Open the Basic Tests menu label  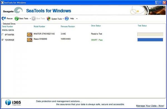pos(24,19)
